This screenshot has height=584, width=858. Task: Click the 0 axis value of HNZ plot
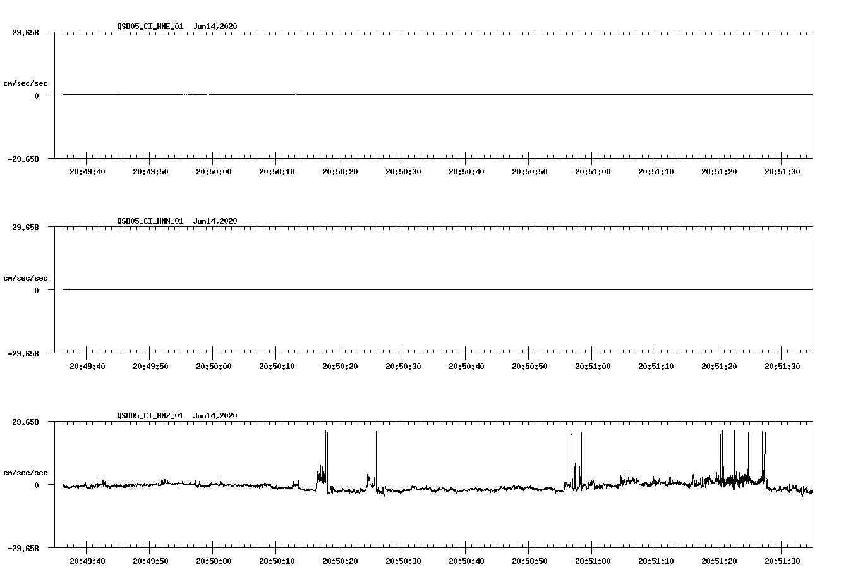point(37,485)
